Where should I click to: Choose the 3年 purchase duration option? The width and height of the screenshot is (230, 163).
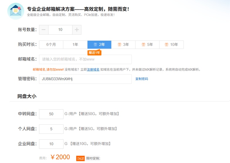(123, 44)
